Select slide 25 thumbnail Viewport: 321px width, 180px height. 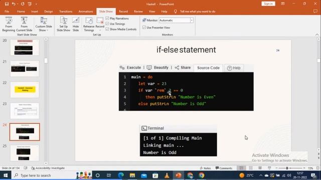25,153
